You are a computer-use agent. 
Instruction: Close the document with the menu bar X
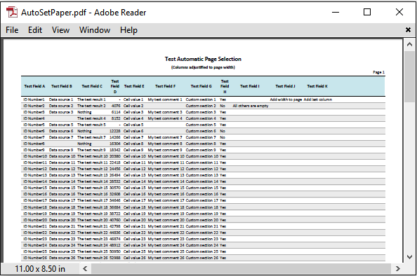pos(408,29)
